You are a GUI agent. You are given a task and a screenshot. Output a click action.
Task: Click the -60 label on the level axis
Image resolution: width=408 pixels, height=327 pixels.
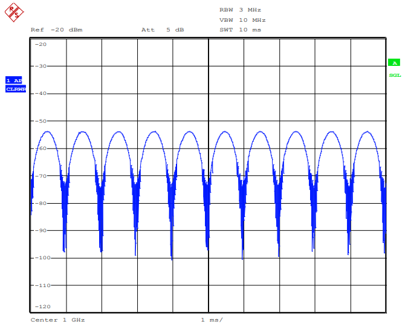click(41, 148)
